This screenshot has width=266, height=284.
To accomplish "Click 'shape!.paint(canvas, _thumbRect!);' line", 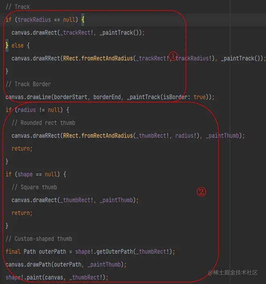I will click(57, 277).
